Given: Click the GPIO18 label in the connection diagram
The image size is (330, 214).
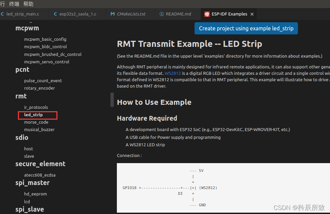Looking at the screenshot, I should [x=129, y=188].
